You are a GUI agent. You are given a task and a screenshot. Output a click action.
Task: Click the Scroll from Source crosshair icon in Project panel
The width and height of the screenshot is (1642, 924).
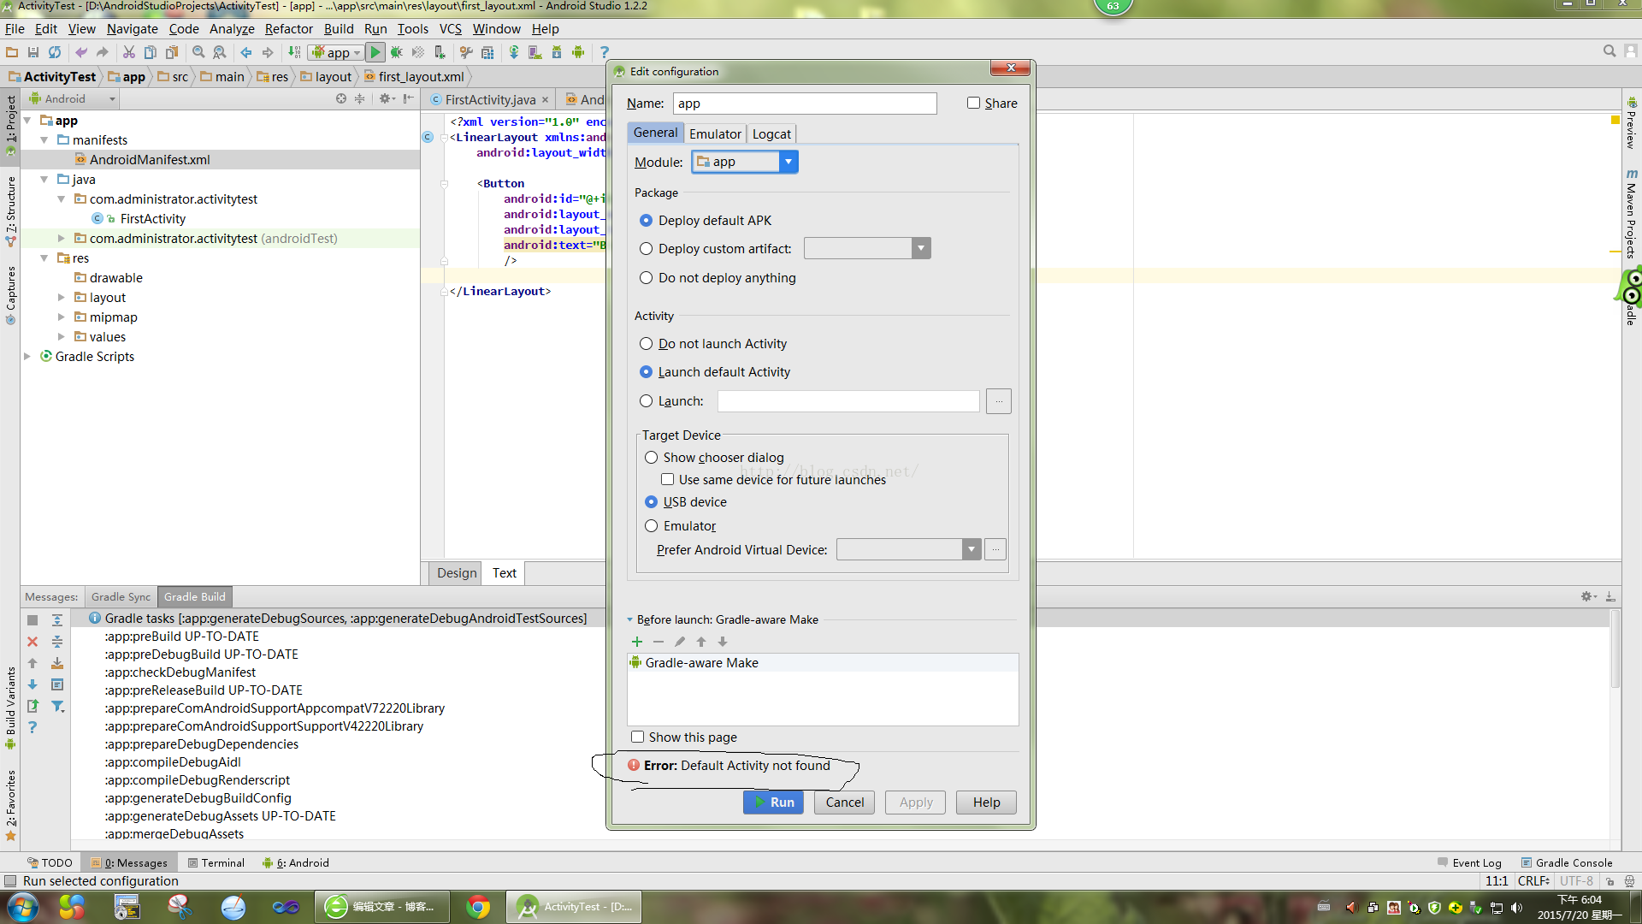[341, 98]
